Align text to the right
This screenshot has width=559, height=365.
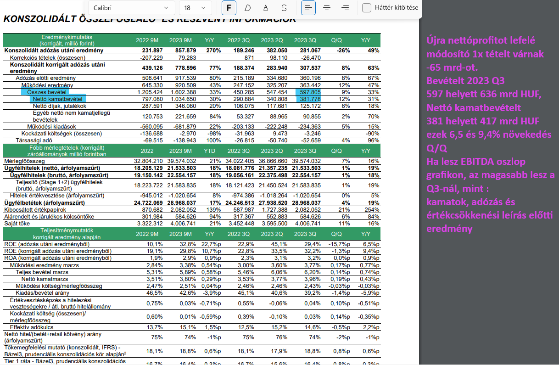click(x=345, y=8)
